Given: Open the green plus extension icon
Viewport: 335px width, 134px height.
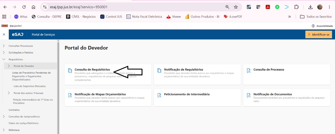Looking at the screenshot, I should pyautogui.click(x=277, y=7).
